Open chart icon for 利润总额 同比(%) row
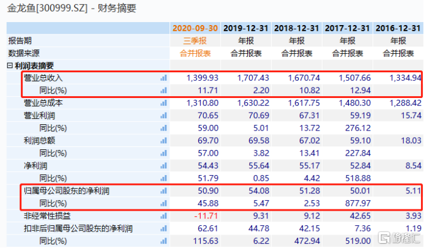The width and height of the screenshot is (424, 248). 163,153
